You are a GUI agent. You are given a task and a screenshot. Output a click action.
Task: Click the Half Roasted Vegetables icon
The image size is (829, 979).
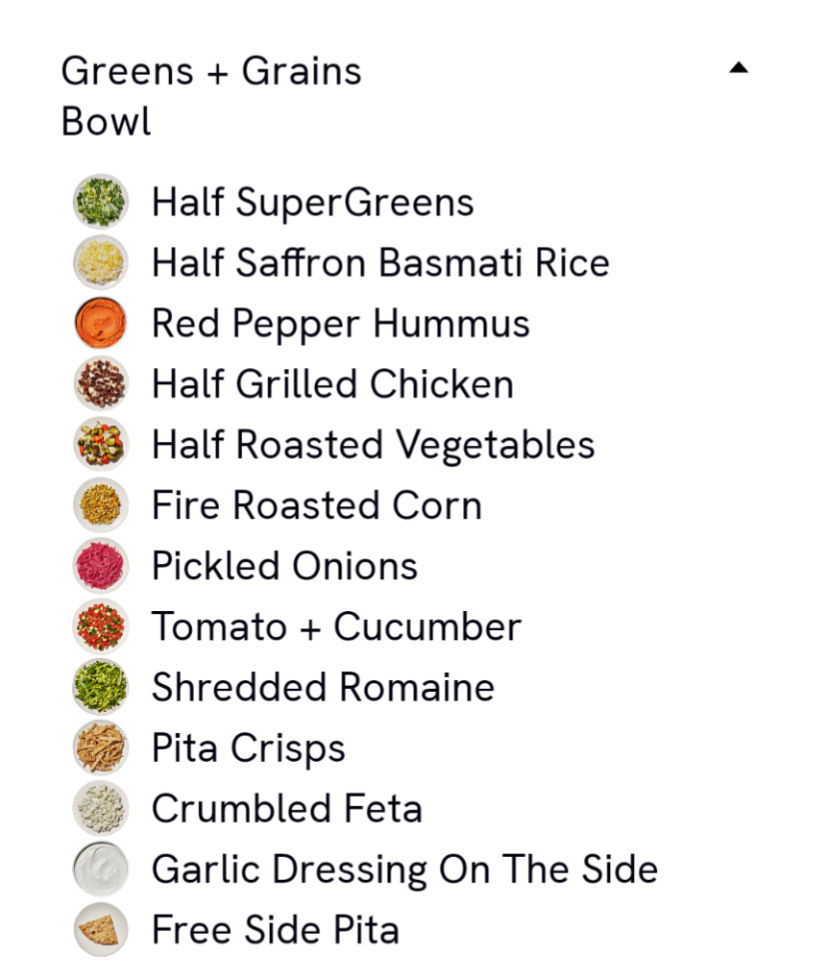(x=101, y=445)
